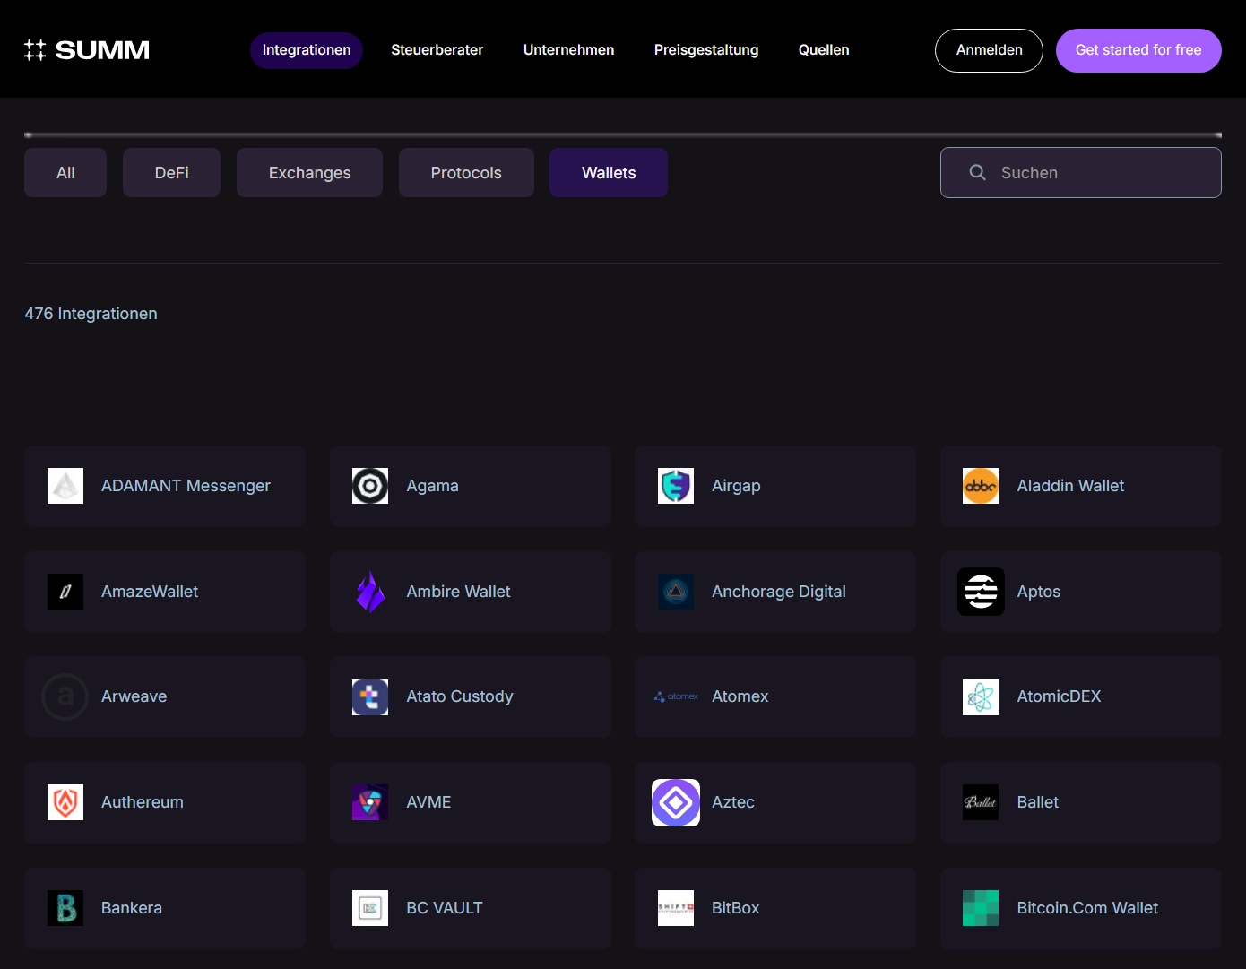Click the Ambire Wallet purple flame icon
The image size is (1246, 969).
(x=370, y=592)
